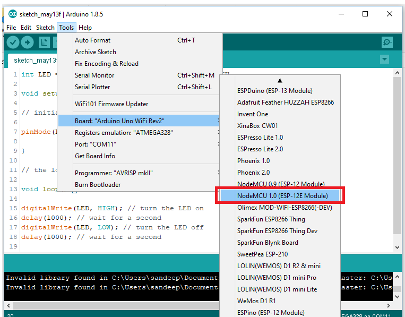Click editor vertical scrollbar up arrow
405x317 pixels.
coord(397,73)
